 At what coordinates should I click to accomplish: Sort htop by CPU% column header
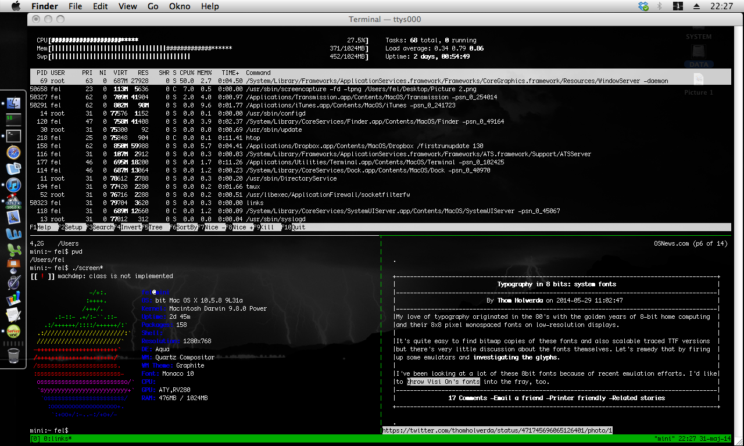(187, 73)
